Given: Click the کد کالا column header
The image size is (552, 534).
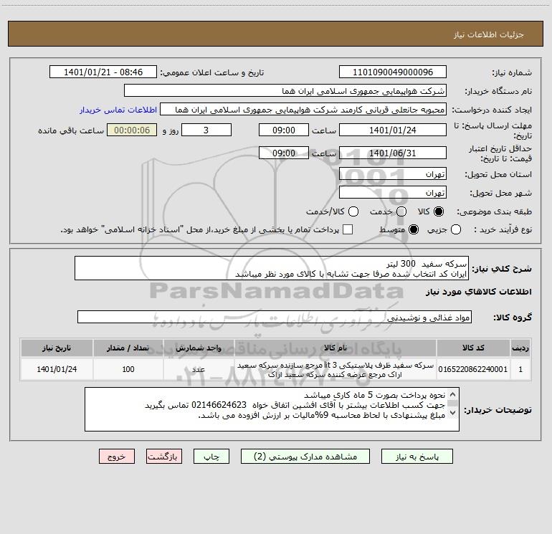Looking at the screenshot, I should click(x=473, y=348).
